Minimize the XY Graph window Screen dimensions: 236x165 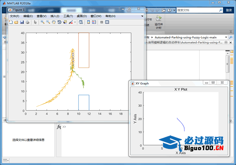click(207, 82)
